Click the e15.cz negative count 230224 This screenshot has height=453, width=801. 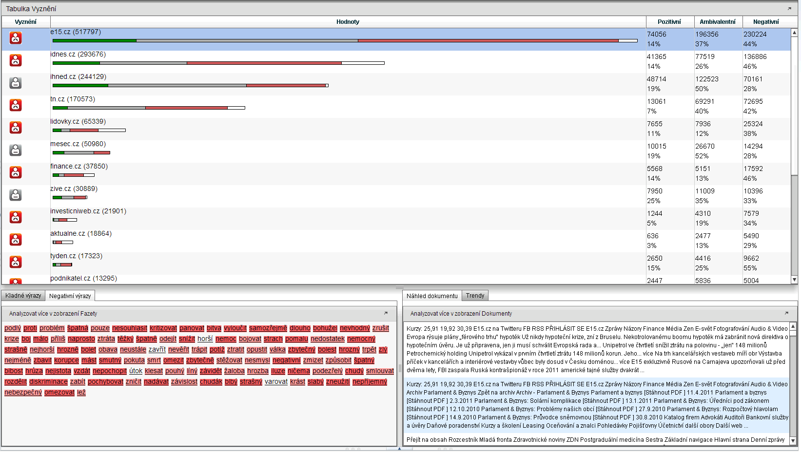pos(755,34)
